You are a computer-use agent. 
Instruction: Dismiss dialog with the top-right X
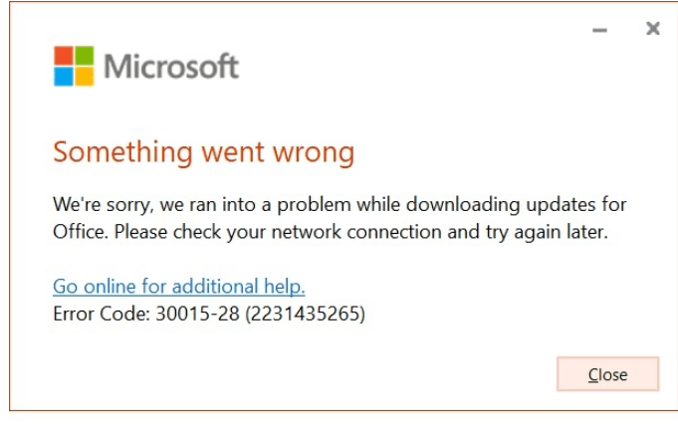pos(653,29)
